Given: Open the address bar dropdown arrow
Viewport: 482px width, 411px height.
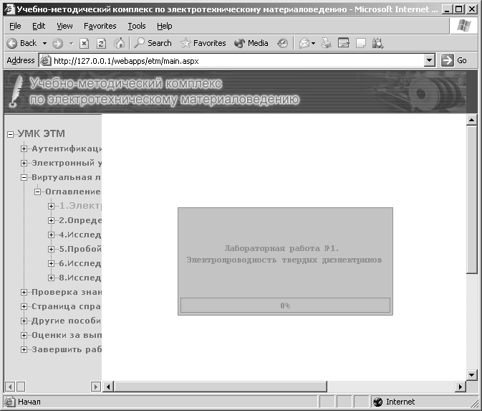Looking at the screenshot, I should [x=430, y=60].
